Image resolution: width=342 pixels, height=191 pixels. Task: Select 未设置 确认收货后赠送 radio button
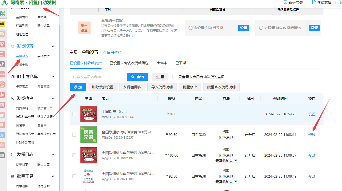click(261, 28)
